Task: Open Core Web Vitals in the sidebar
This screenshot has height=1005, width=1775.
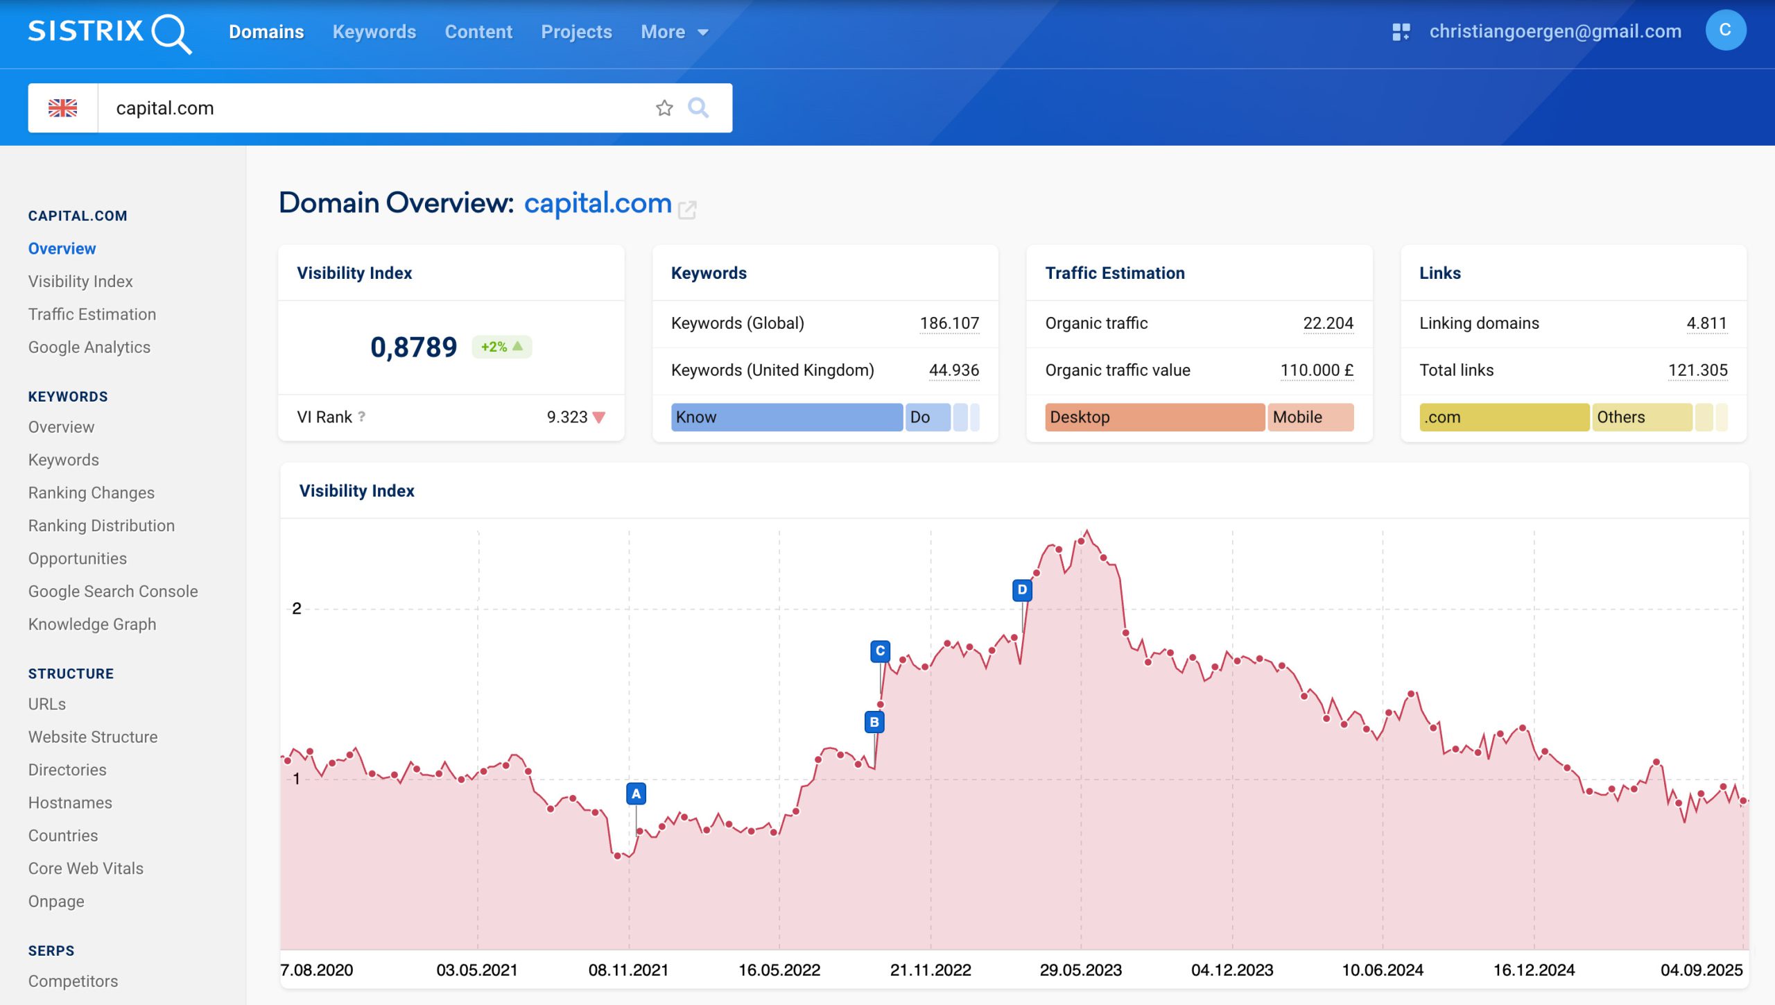Action: 85,868
